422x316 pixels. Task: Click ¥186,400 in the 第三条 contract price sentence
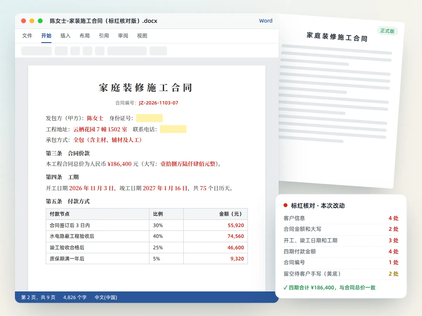[x=120, y=164]
